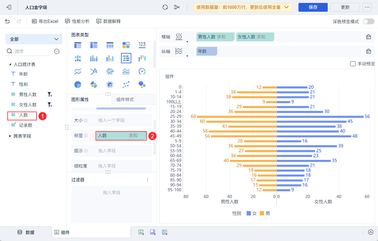Screen dimensions: 378x241
Task: Open the 横轴 axis settings icon on the right
Action: [x=368, y=37]
